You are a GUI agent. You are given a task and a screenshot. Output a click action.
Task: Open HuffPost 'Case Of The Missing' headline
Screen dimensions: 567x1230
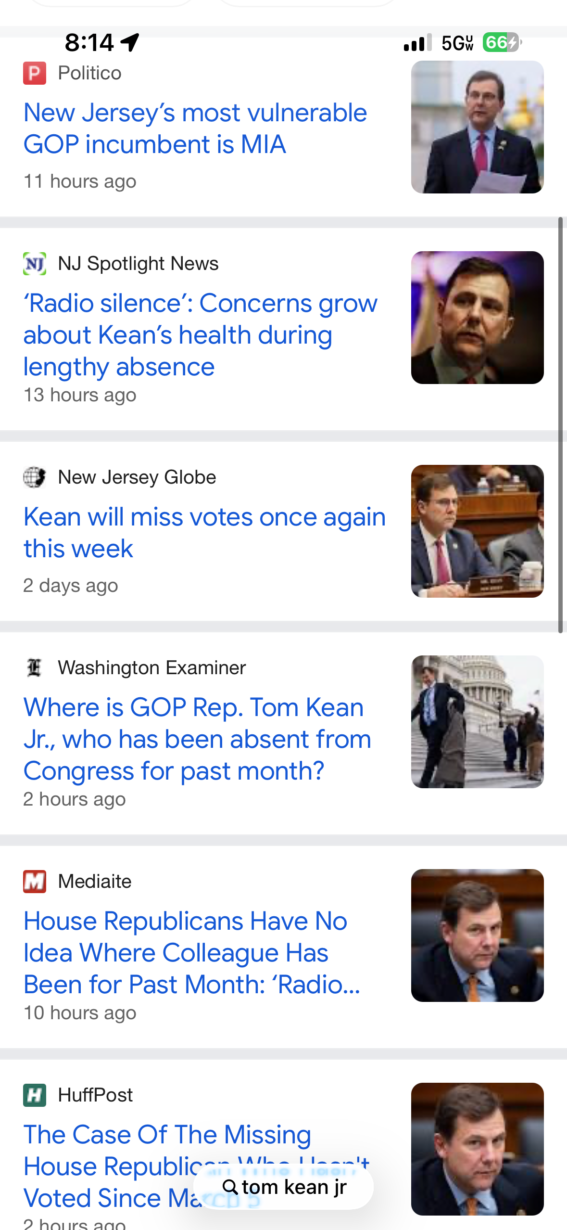click(x=167, y=1135)
